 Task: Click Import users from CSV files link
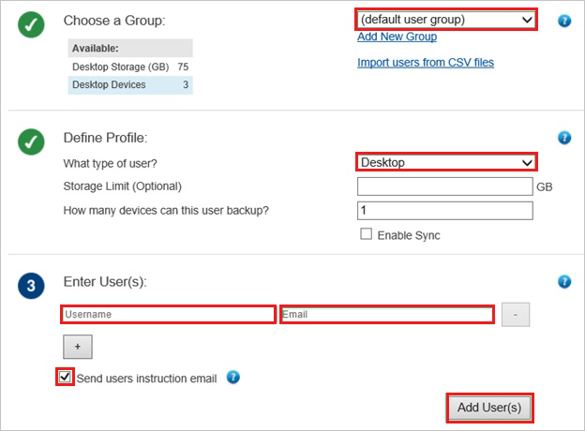tap(426, 62)
